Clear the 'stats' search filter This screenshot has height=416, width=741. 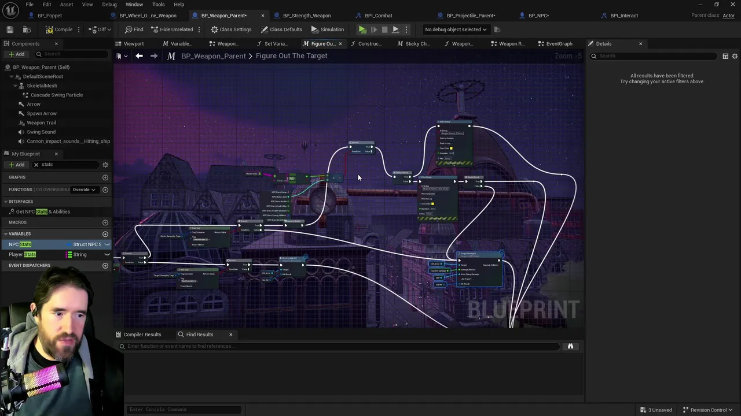(36, 165)
